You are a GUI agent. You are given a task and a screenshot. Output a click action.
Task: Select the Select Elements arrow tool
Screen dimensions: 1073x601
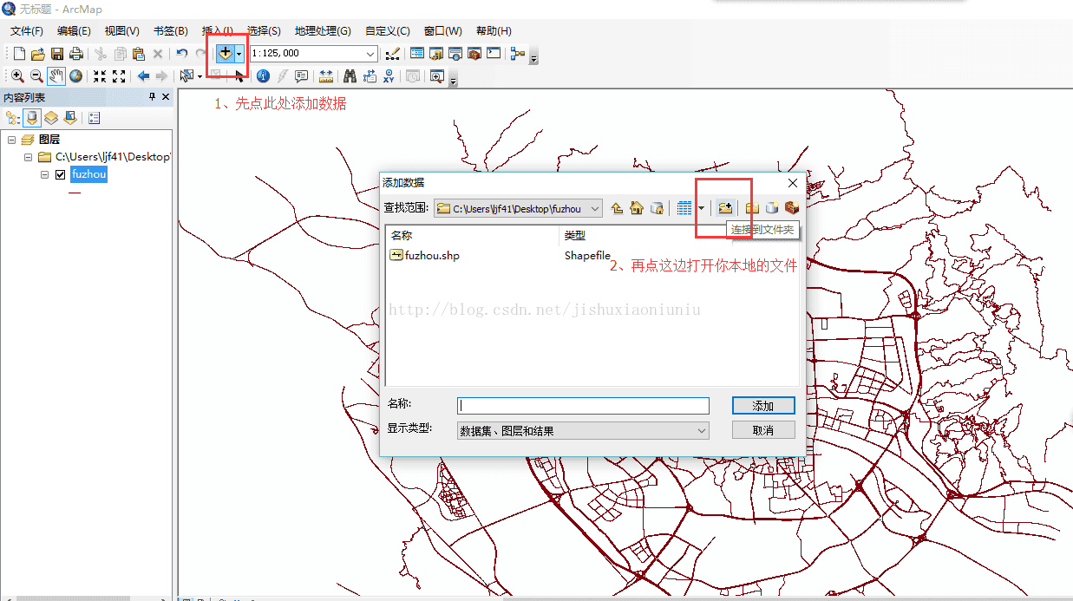pyautogui.click(x=239, y=76)
